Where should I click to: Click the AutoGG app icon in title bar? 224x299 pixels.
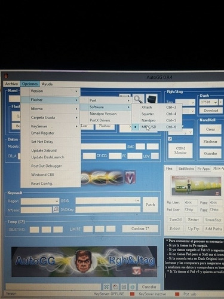coord(6,76)
